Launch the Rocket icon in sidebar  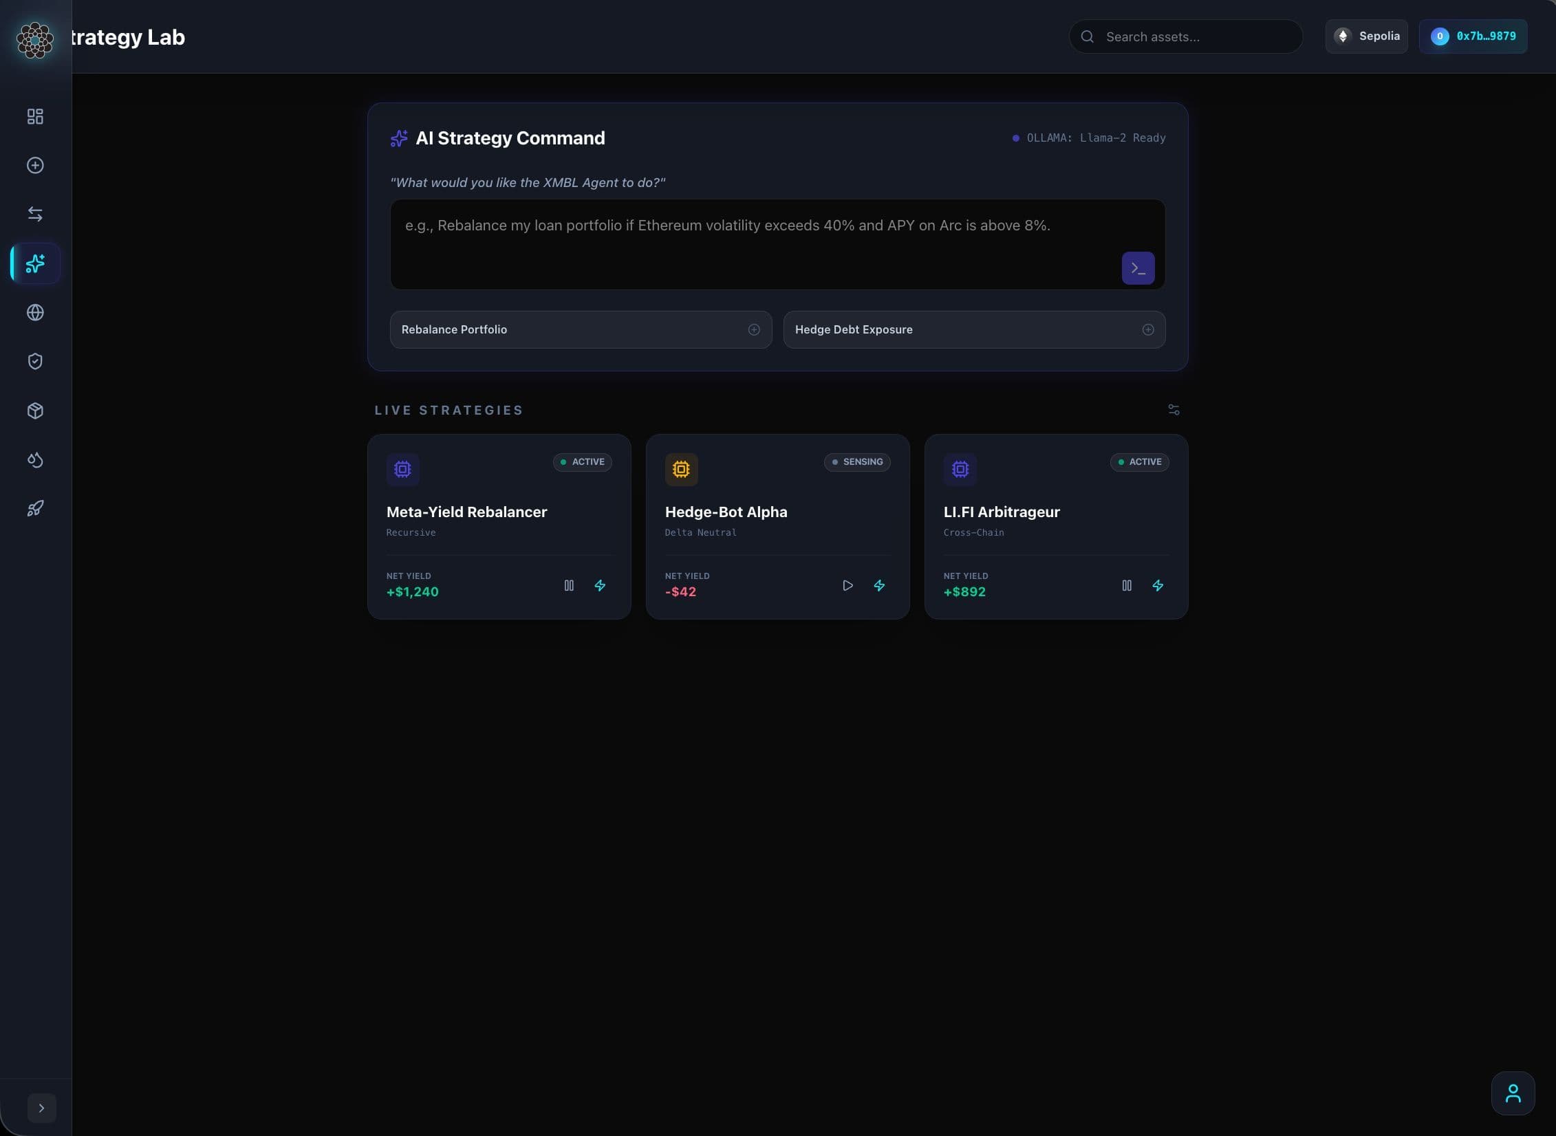(35, 508)
